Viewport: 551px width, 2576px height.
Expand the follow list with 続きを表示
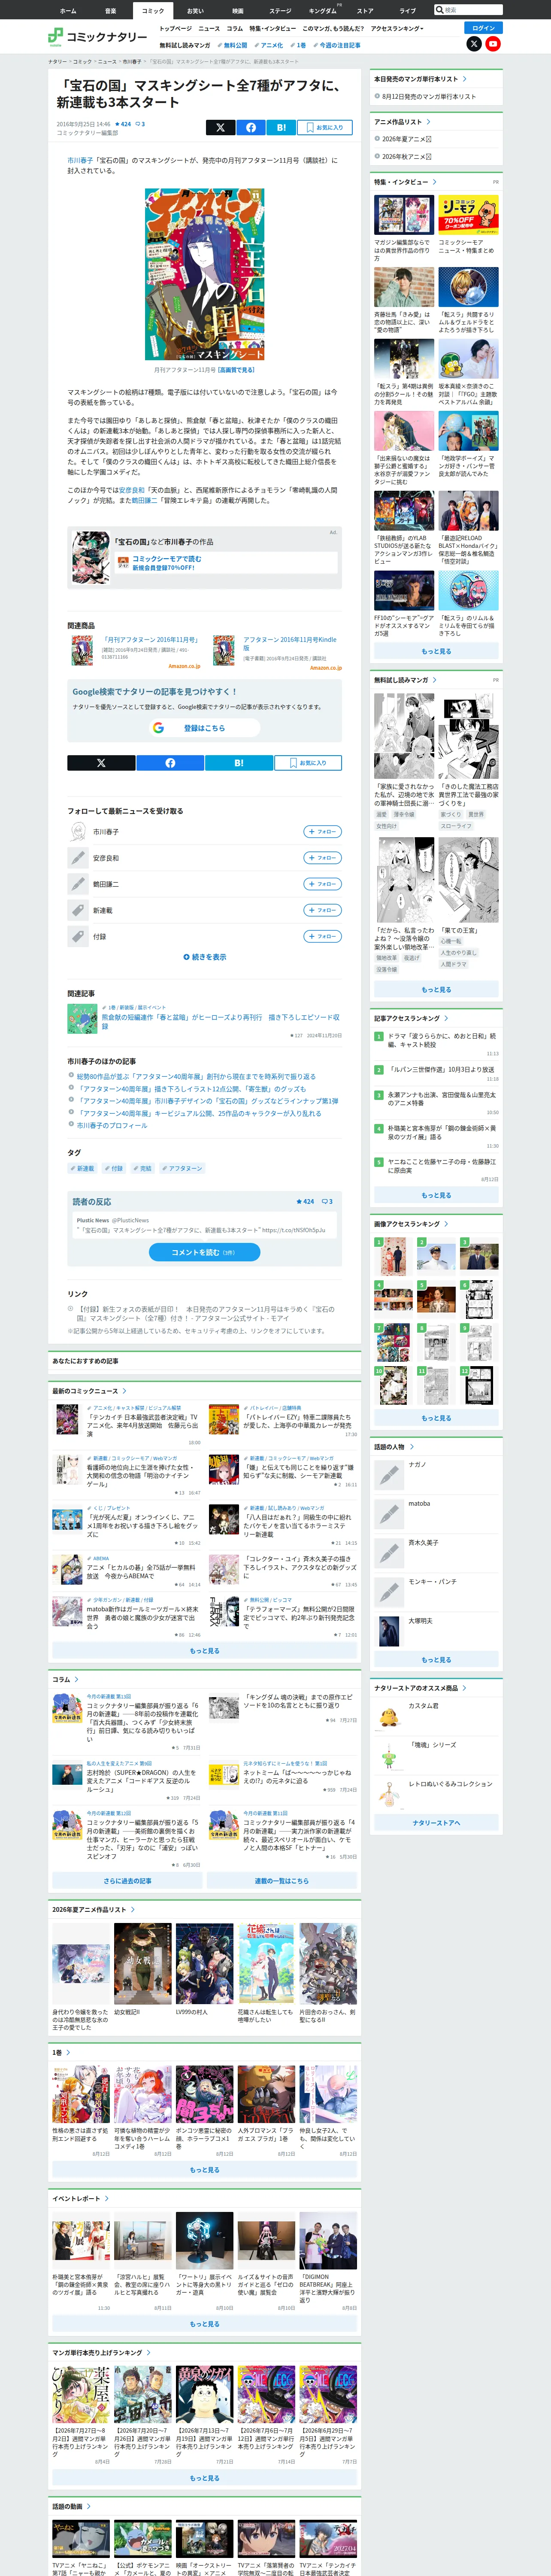point(205,957)
